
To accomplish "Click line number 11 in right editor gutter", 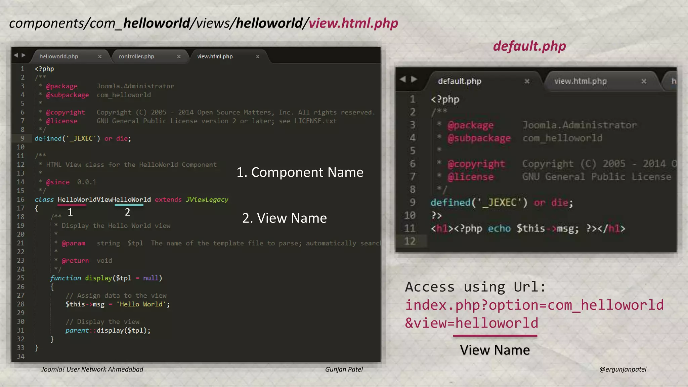I will point(410,228).
